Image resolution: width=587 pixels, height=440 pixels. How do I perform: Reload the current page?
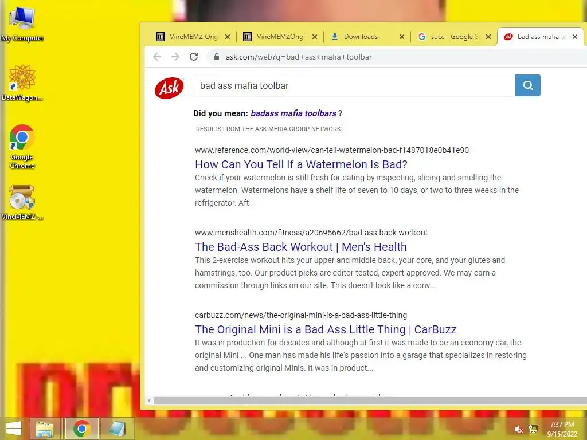pos(194,57)
